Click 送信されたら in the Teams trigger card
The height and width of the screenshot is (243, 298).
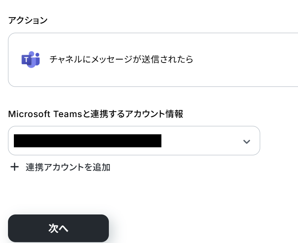pyautogui.click(x=167, y=60)
